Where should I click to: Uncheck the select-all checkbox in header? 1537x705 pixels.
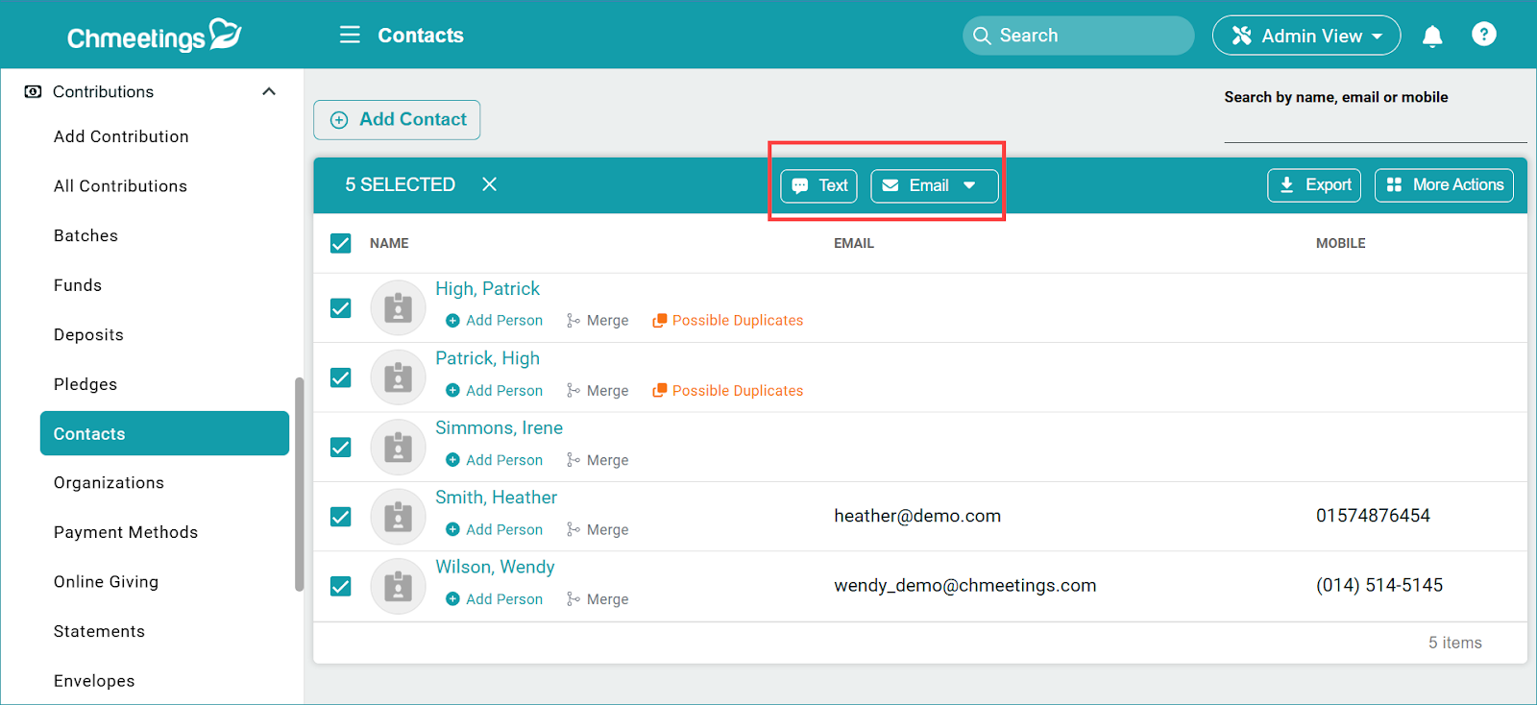click(341, 244)
